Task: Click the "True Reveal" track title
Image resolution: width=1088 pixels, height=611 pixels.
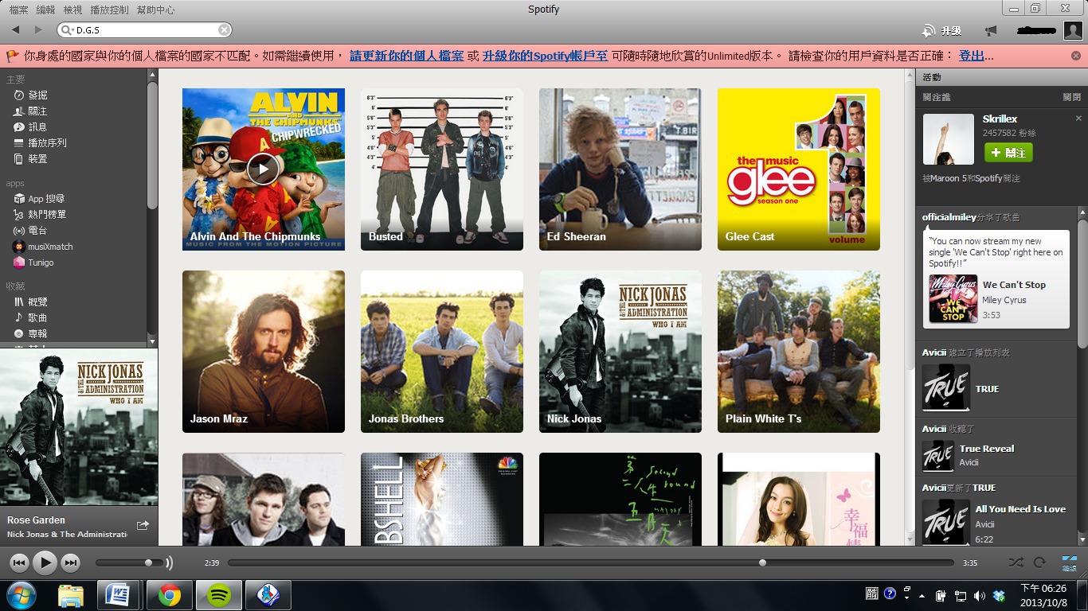Action: pyautogui.click(x=987, y=449)
